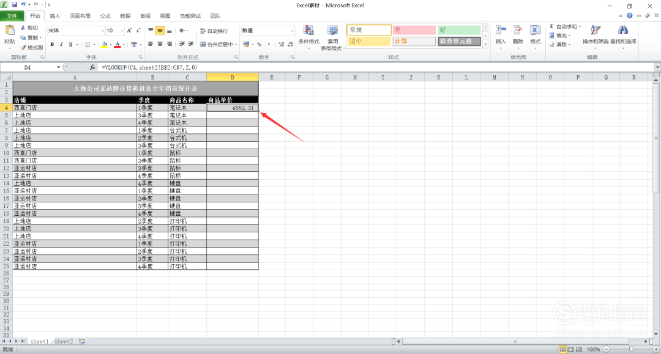661x354 pixels.
Task: Click Wrap Text (自动换行)
Action: 214,31
